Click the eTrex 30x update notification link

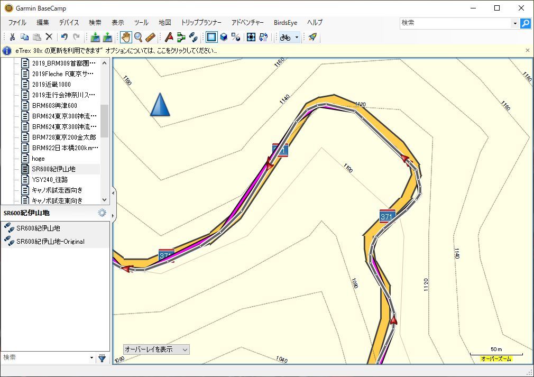tap(116, 51)
